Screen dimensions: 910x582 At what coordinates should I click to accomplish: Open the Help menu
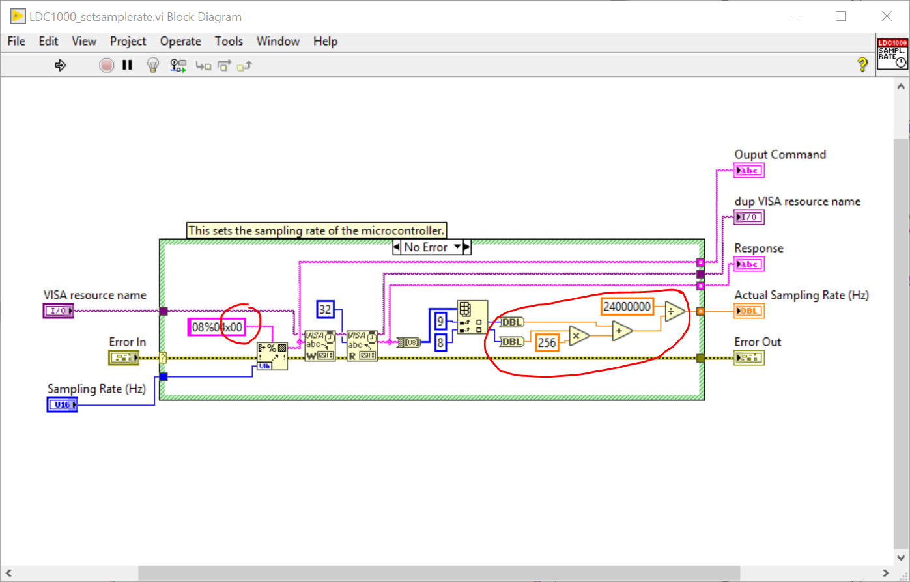click(325, 41)
